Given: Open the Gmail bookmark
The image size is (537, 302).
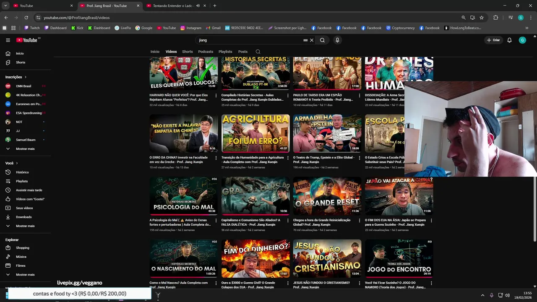Looking at the screenshot, I should coord(213,28).
